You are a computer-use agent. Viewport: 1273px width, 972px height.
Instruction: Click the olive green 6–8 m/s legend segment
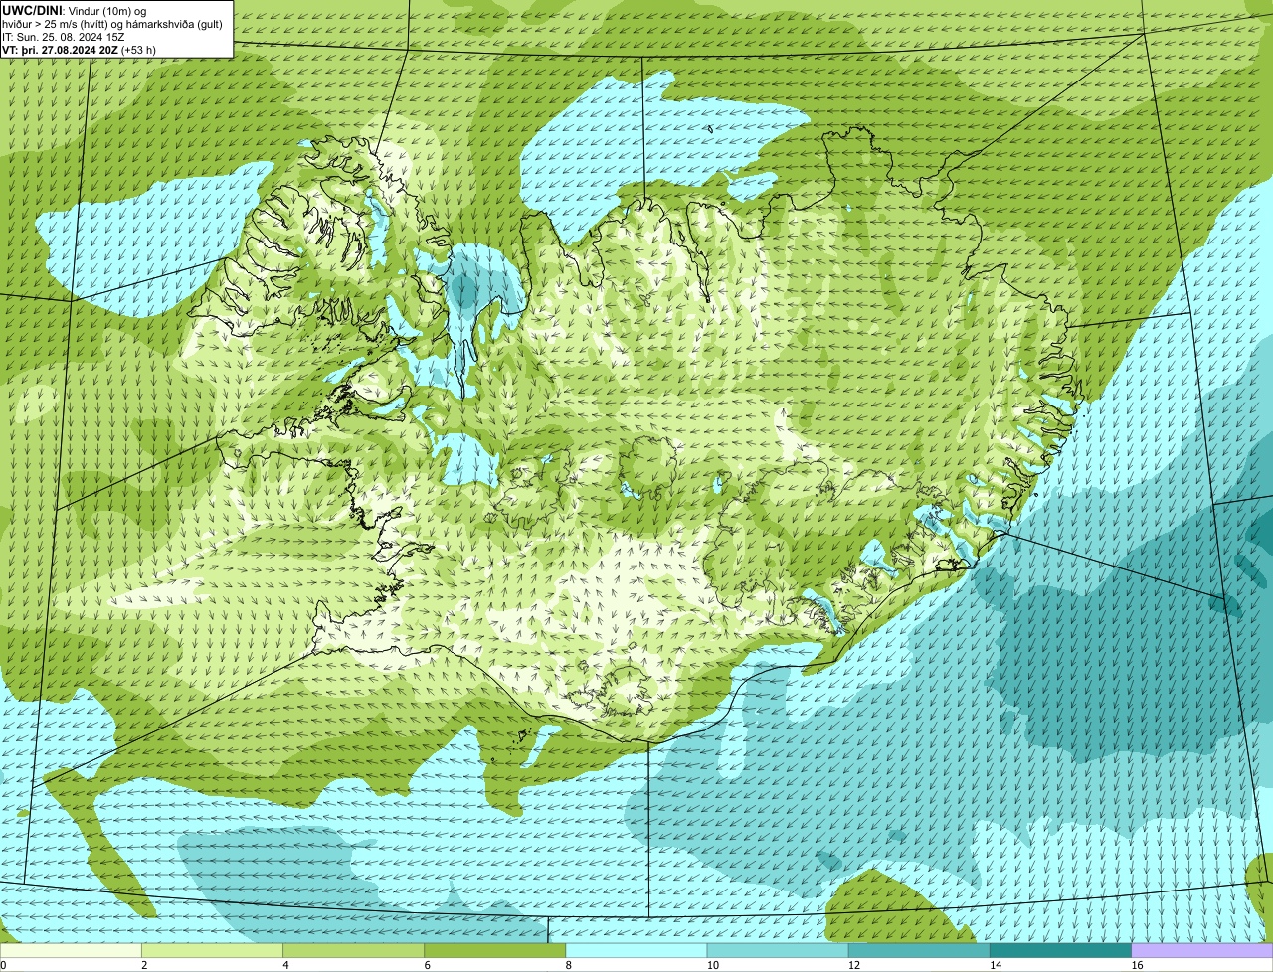tap(495, 950)
